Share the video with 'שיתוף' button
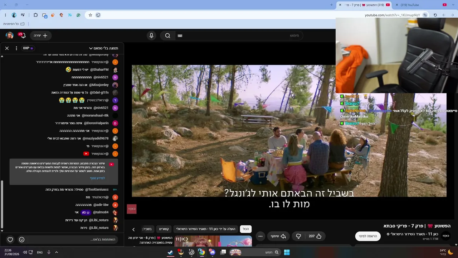Viewport: 458px width, 258px height. point(279,236)
